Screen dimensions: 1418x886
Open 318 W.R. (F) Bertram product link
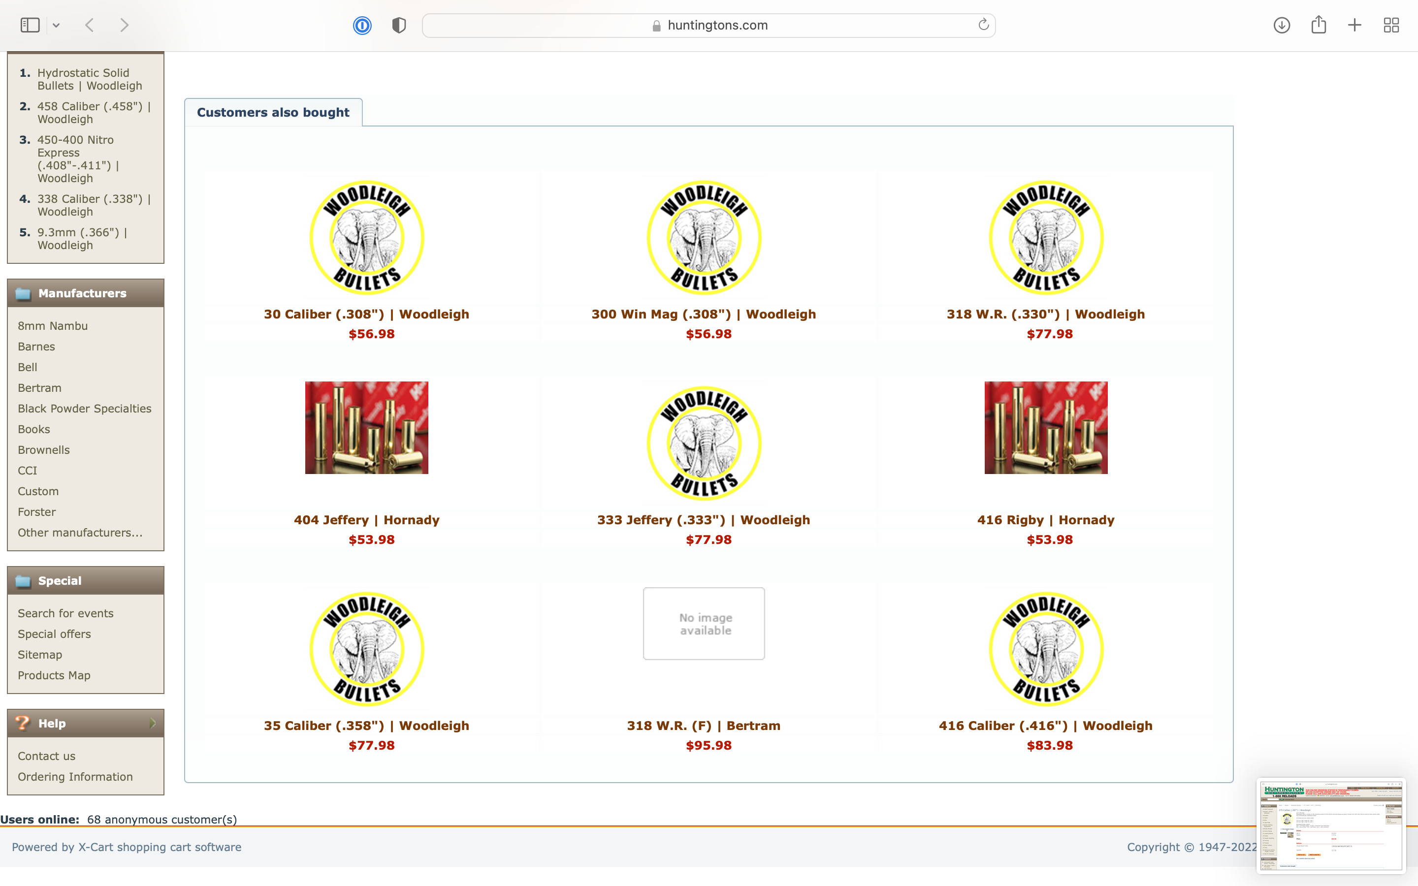703,726
